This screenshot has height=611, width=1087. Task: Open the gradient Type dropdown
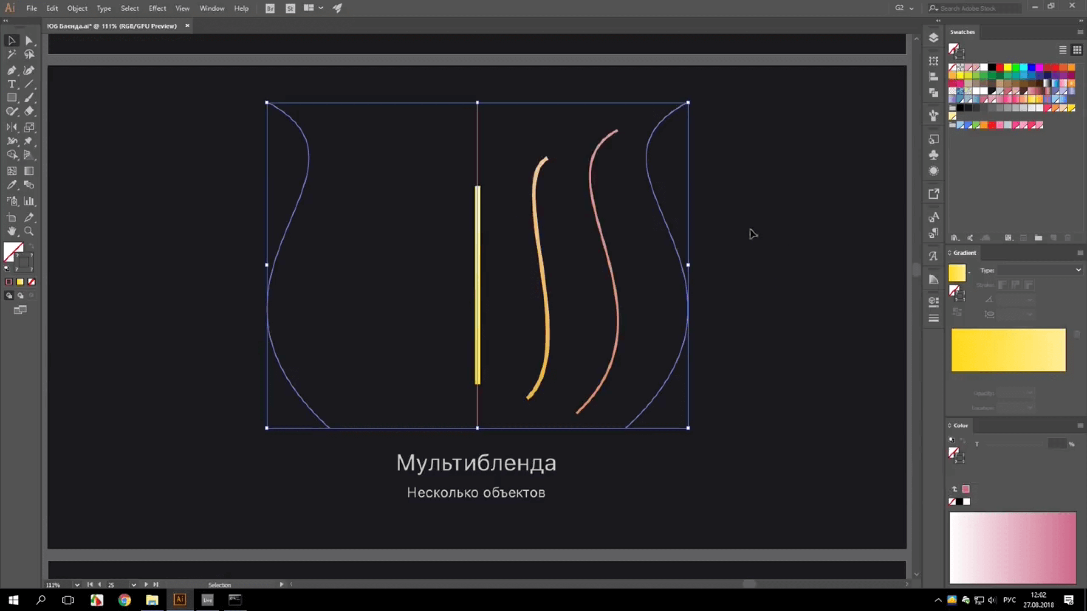pos(1039,270)
